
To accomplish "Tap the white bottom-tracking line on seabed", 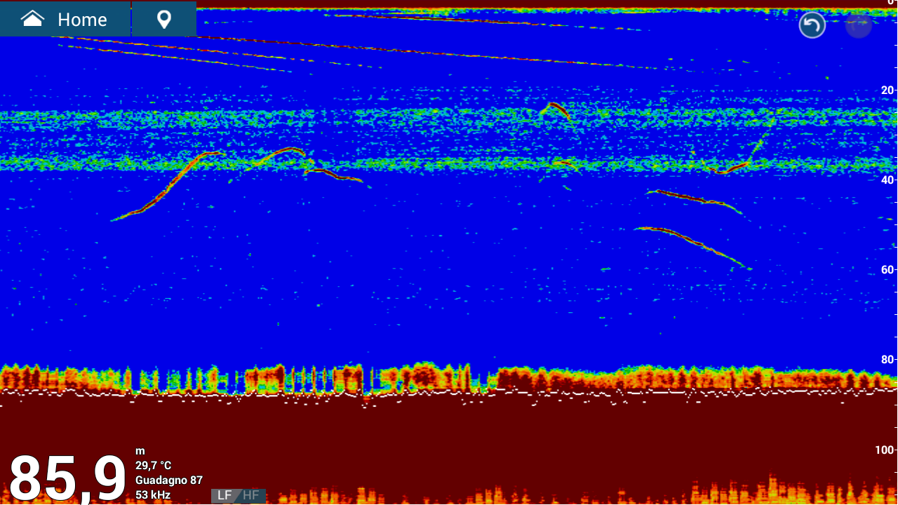I will [449, 394].
